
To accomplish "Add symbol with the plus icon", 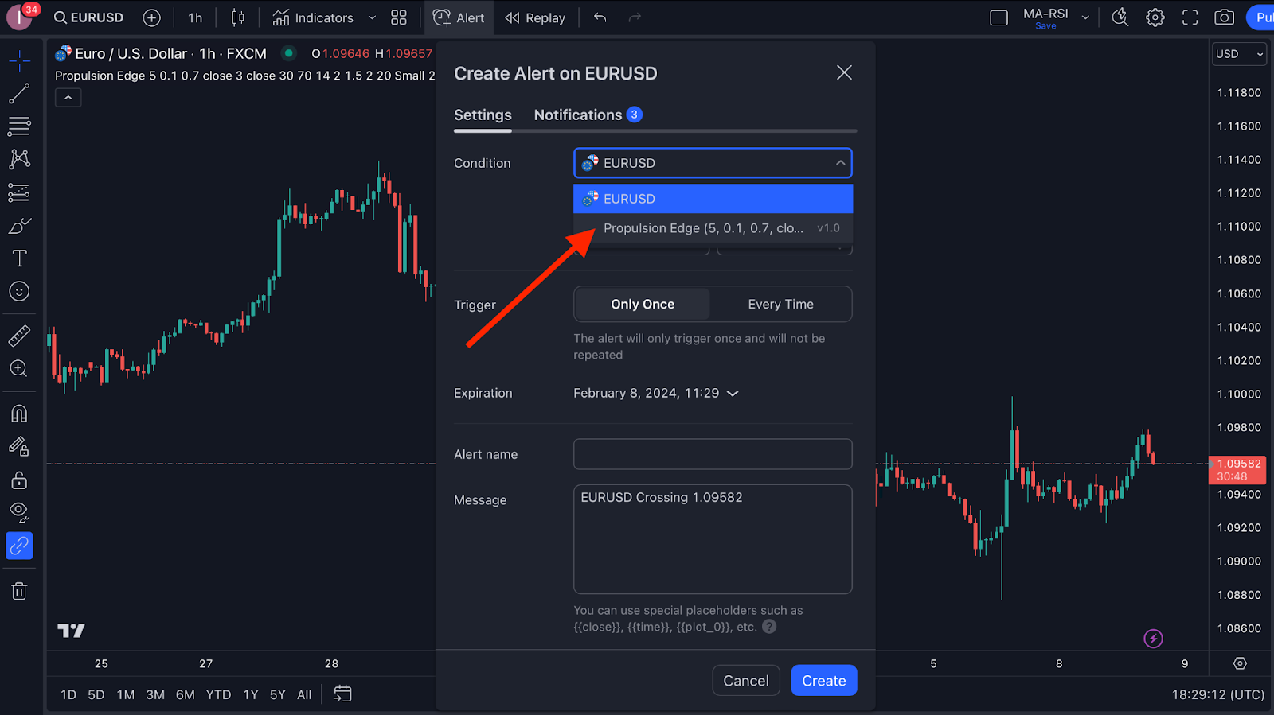I will pyautogui.click(x=151, y=17).
